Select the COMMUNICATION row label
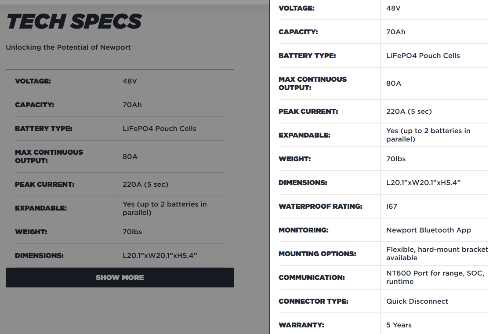The height and width of the screenshot is (334, 493). point(312,277)
